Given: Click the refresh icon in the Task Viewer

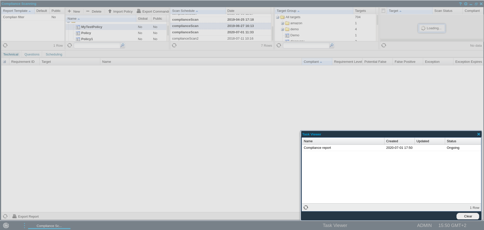Looking at the screenshot, I should coord(306,207).
